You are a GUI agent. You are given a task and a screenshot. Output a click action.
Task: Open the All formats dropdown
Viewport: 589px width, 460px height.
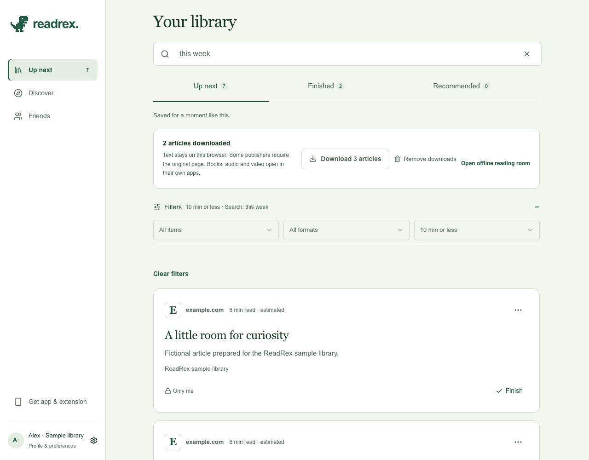[346, 230]
